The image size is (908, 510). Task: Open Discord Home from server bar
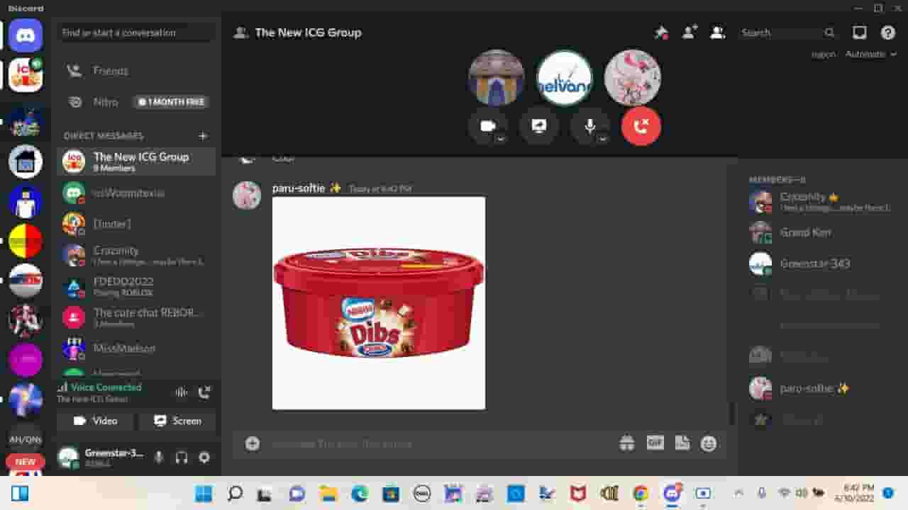pos(26,34)
